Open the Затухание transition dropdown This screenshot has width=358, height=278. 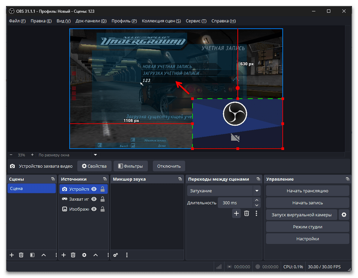click(x=223, y=191)
